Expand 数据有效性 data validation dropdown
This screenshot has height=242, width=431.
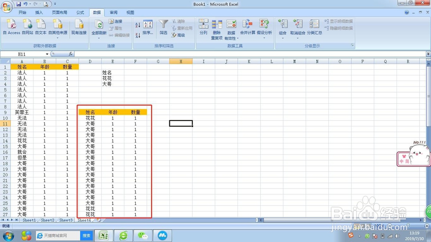[x=237, y=38]
